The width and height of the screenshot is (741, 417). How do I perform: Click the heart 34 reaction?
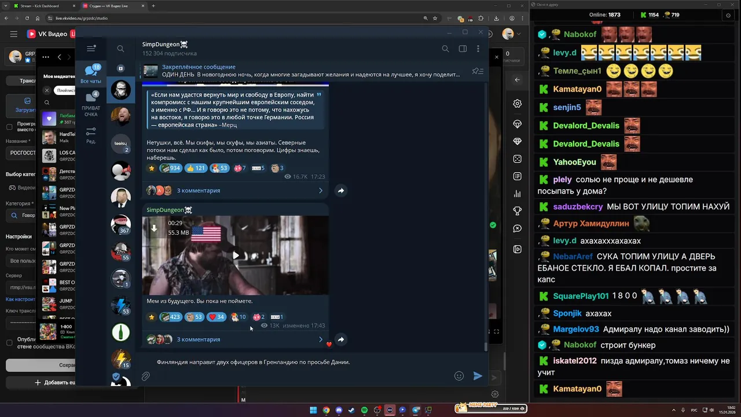pyautogui.click(x=217, y=317)
